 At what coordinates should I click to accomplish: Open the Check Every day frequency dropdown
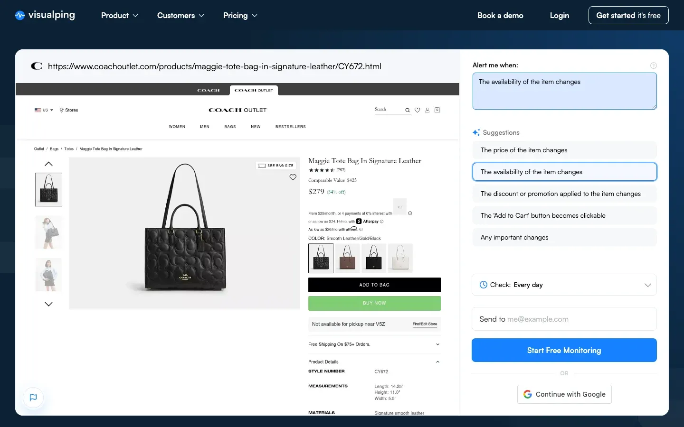click(x=564, y=285)
